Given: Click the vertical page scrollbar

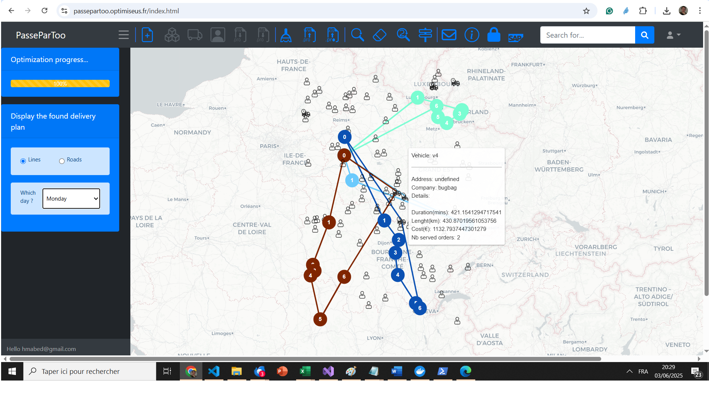Looking at the screenshot, I should (x=706, y=163).
